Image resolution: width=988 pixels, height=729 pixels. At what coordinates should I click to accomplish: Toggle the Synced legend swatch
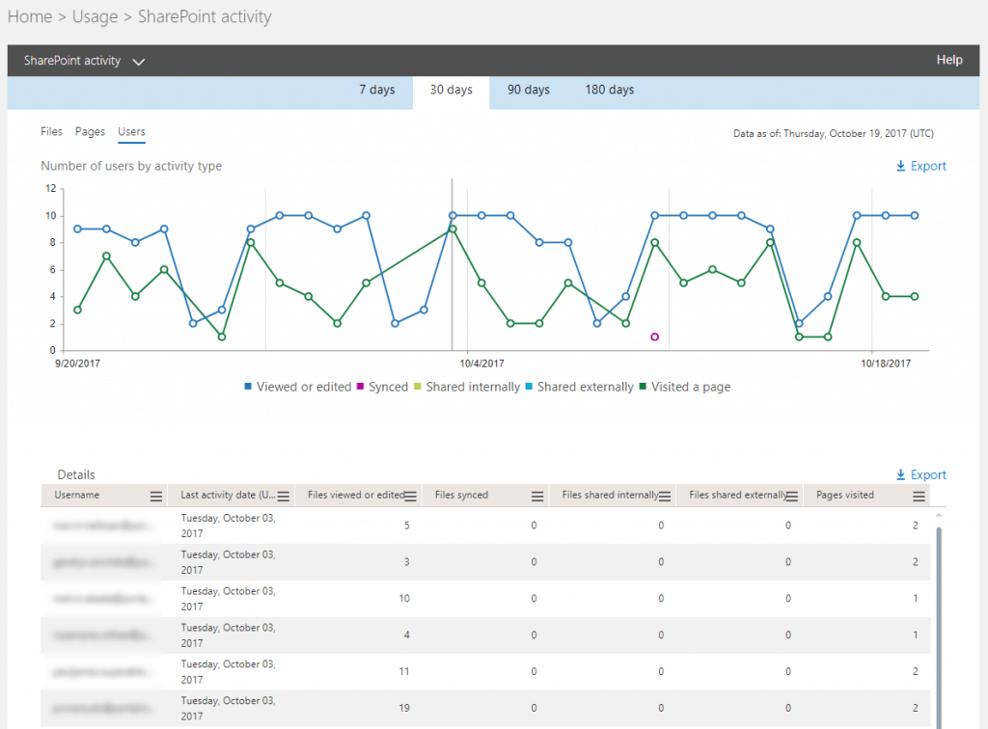coord(361,387)
